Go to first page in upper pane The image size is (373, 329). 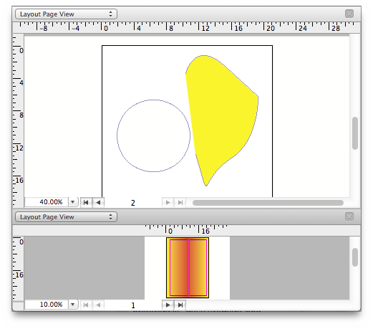(x=86, y=203)
